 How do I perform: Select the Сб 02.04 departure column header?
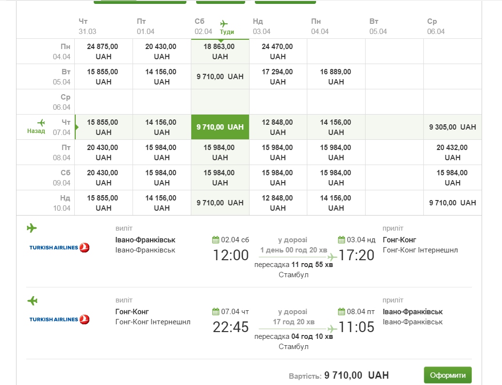[x=204, y=26]
